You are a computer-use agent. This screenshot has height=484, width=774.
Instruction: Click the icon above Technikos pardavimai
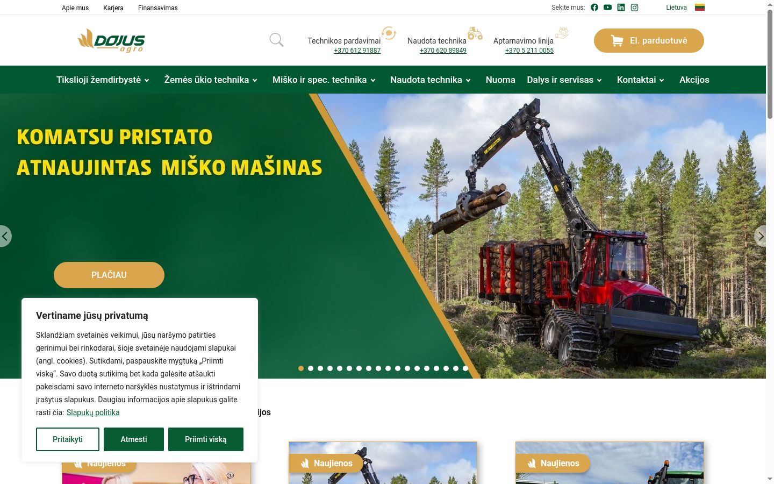coord(389,33)
